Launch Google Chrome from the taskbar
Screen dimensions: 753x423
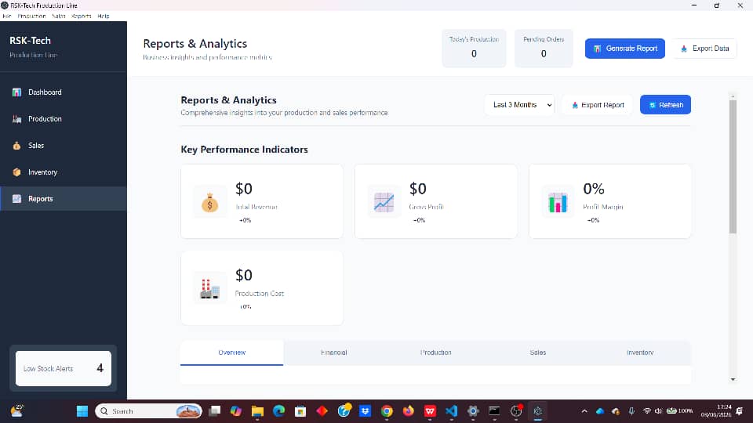click(x=387, y=411)
